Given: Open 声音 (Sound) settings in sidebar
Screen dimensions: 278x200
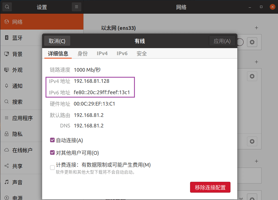Looking at the screenshot, I should pyautogui.click(x=17, y=182).
